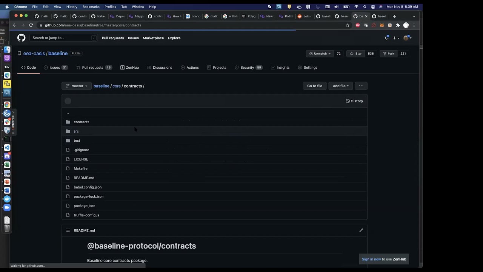Open the Profiles menu in menu bar
This screenshot has height=272, width=483.
(110, 7)
